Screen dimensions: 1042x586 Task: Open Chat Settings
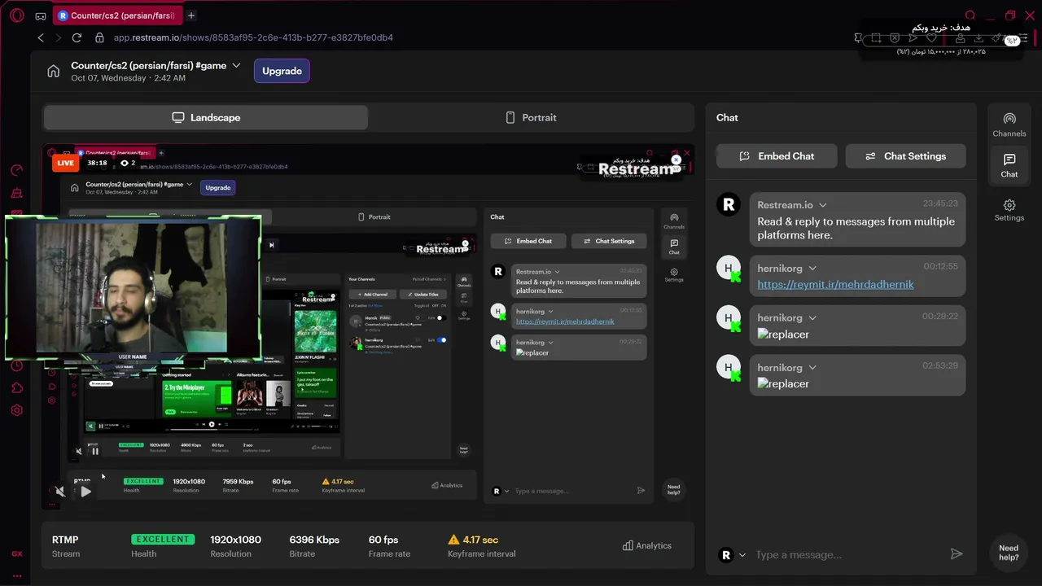pyautogui.click(x=906, y=156)
